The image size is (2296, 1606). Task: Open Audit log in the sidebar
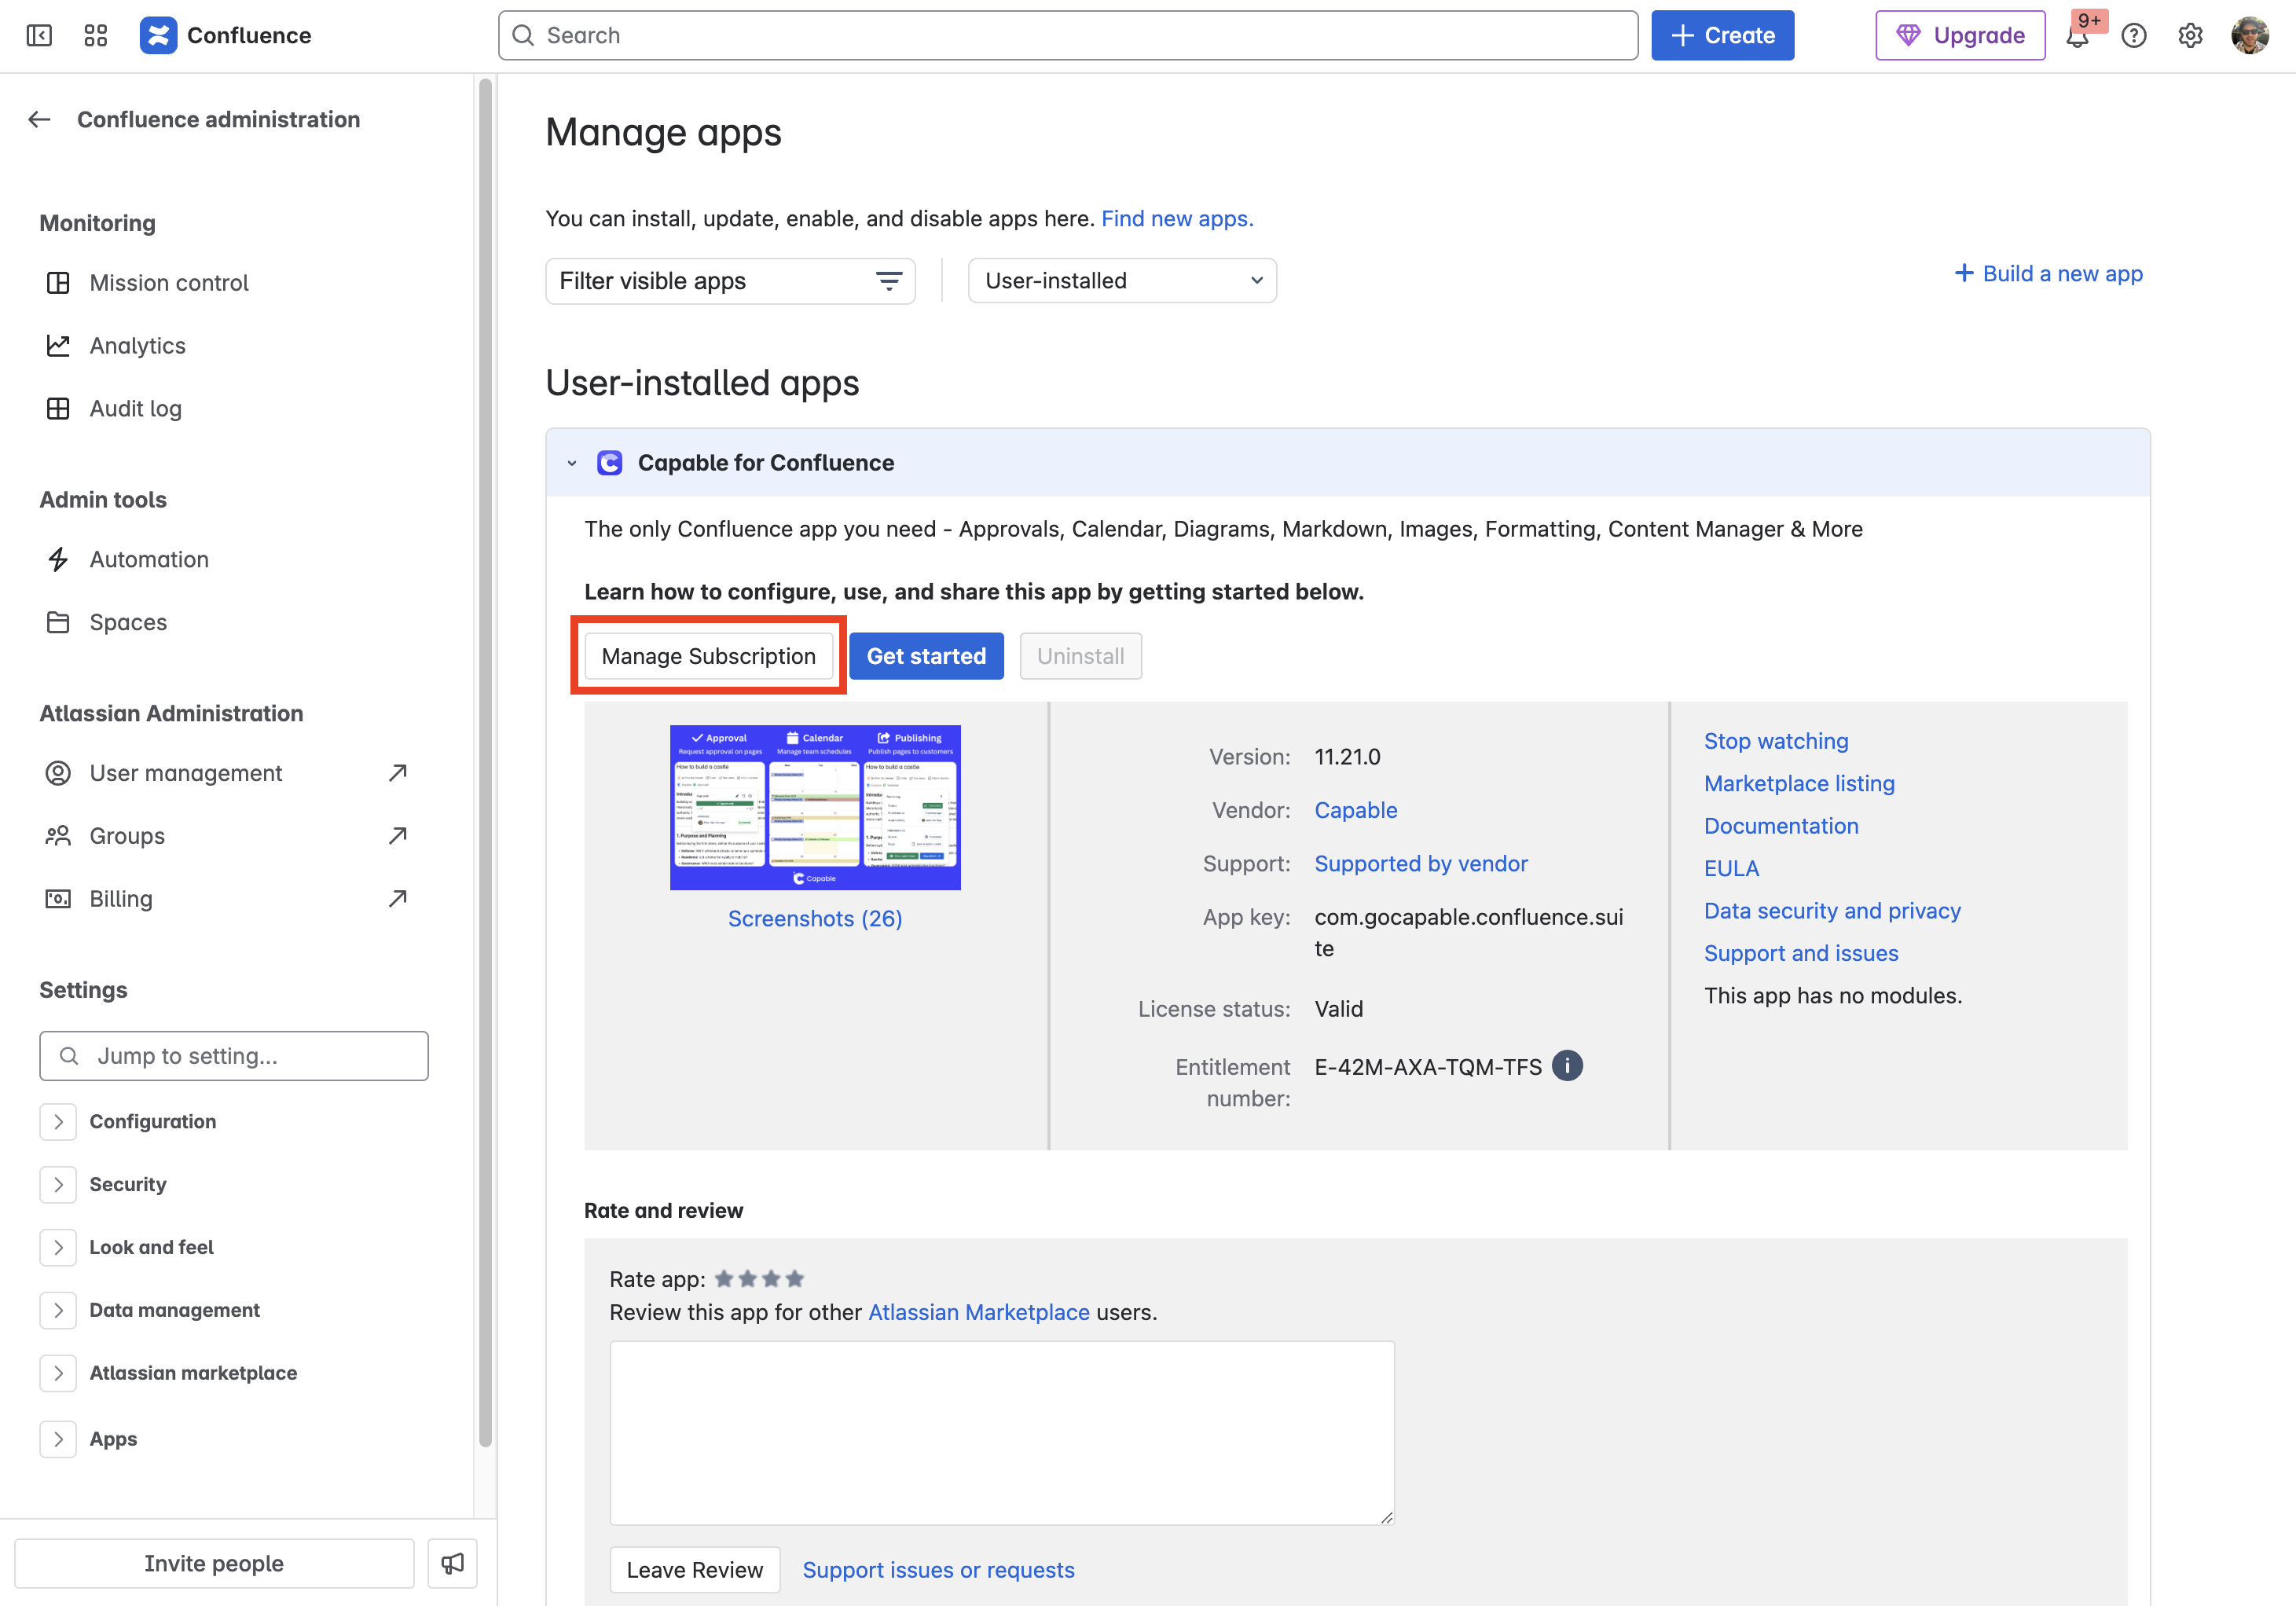pyautogui.click(x=135, y=408)
